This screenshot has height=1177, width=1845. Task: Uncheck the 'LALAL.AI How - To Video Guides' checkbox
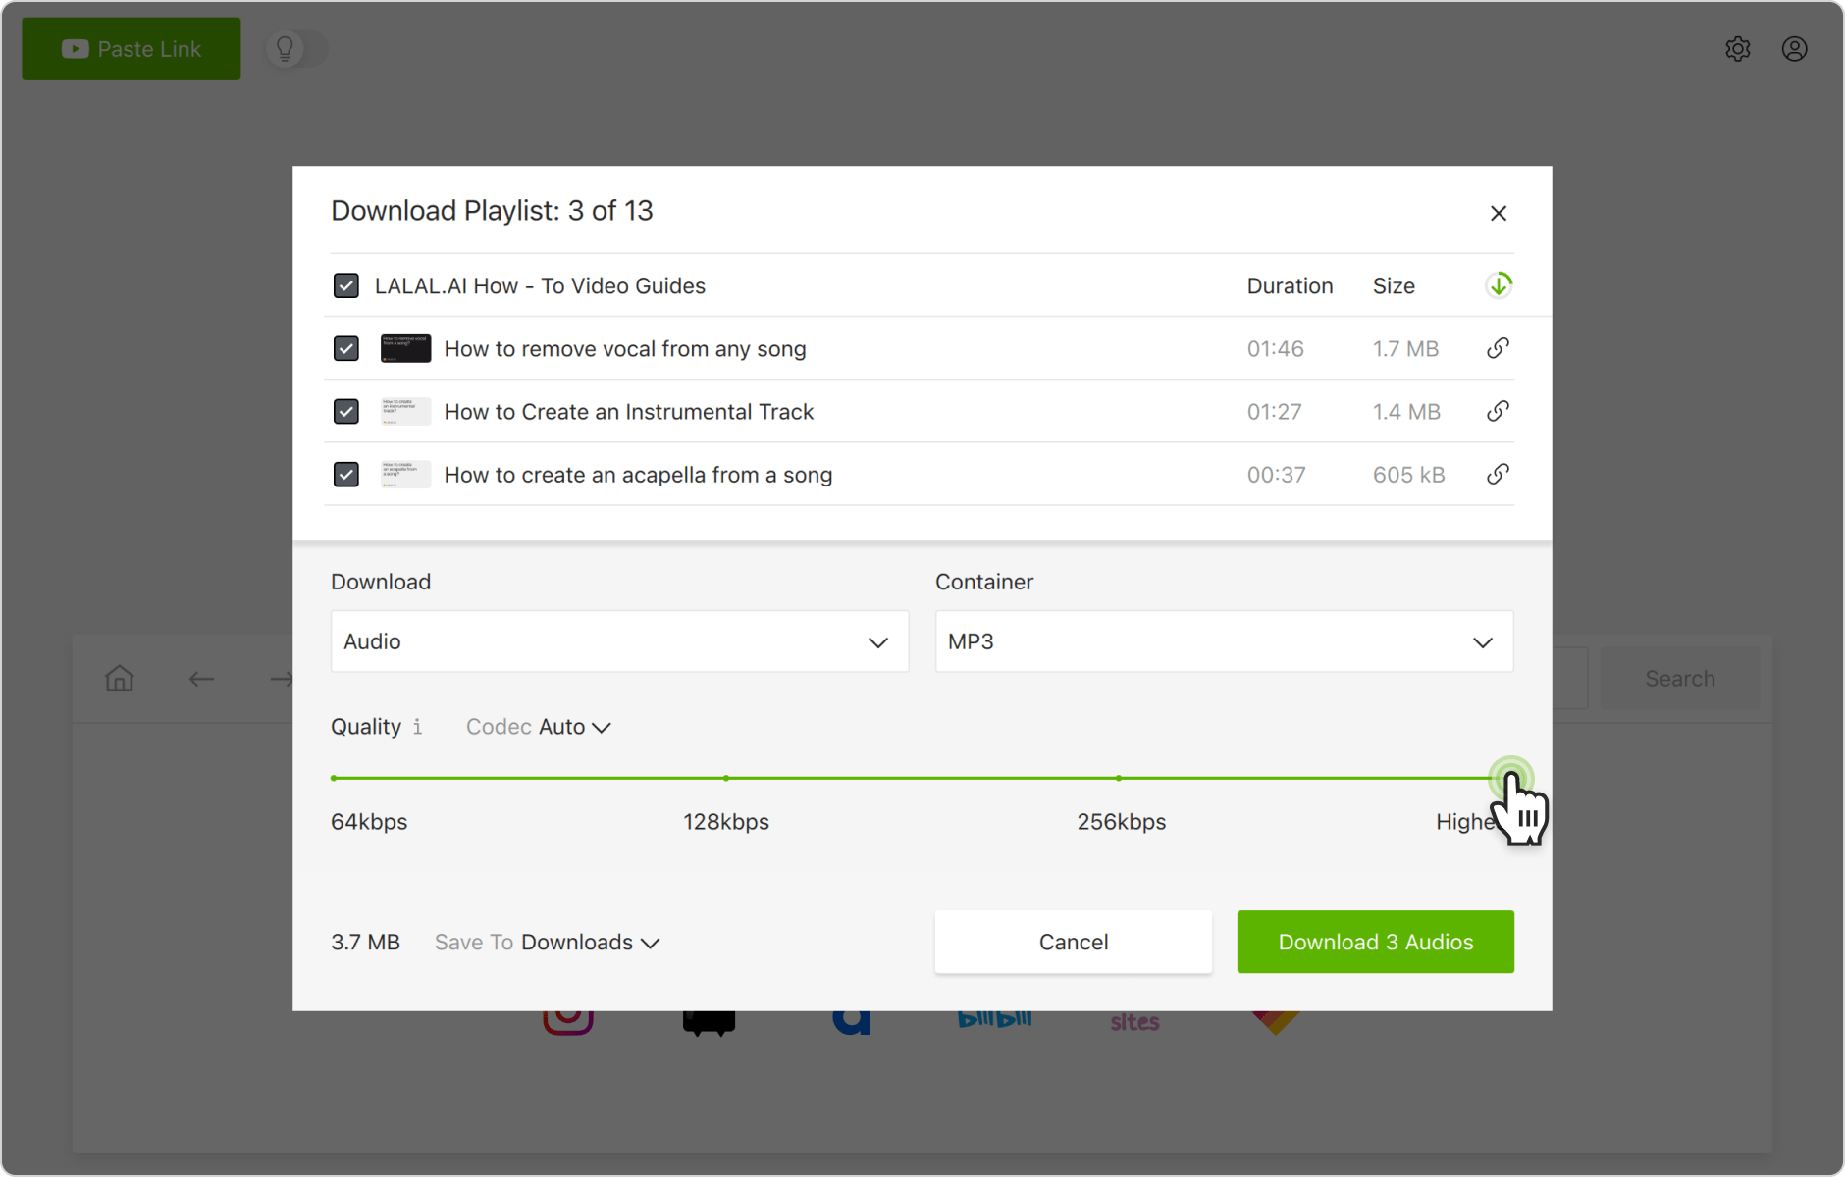tap(345, 285)
